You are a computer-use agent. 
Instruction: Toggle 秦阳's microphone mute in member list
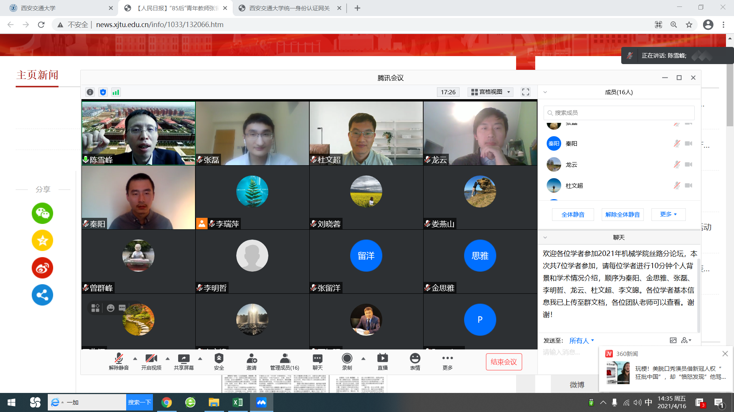click(677, 143)
